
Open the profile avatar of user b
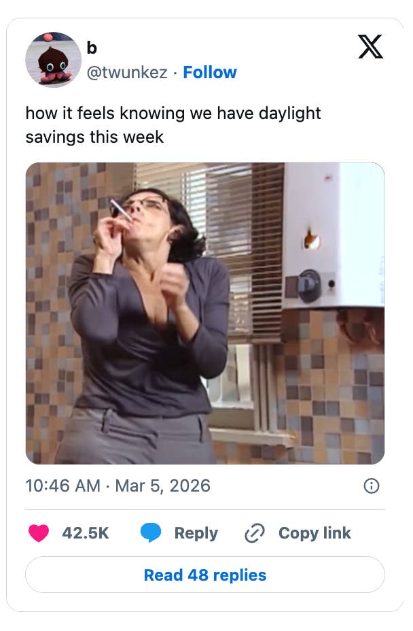tap(54, 60)
